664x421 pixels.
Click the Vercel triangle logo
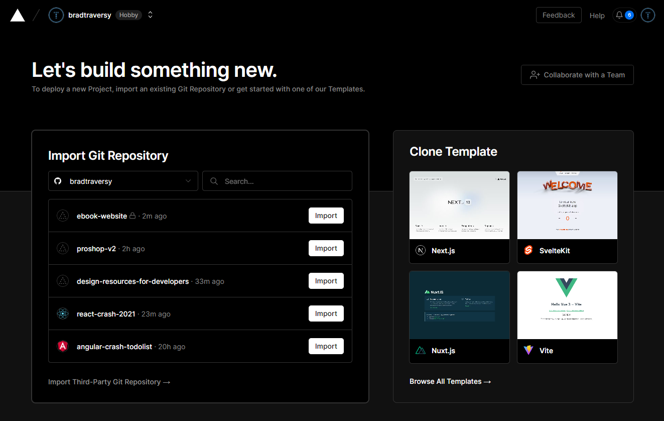pos(18,15)
